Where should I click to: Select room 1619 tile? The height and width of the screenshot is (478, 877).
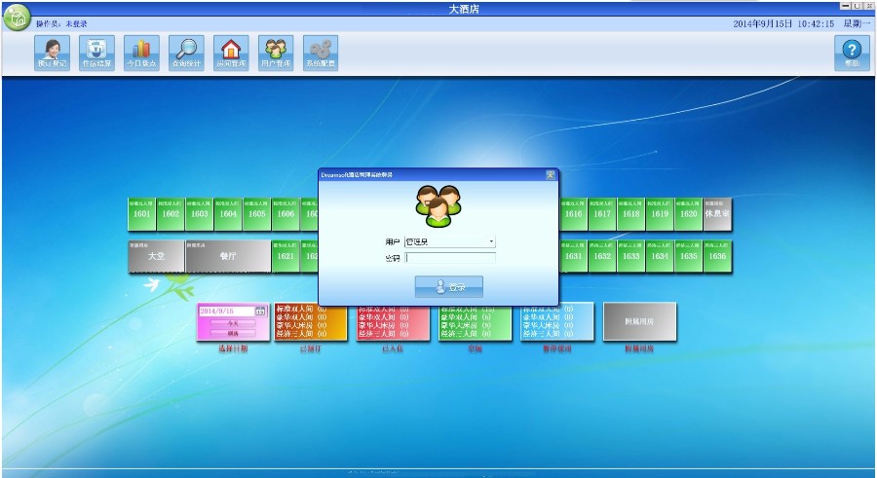[660, 214]
